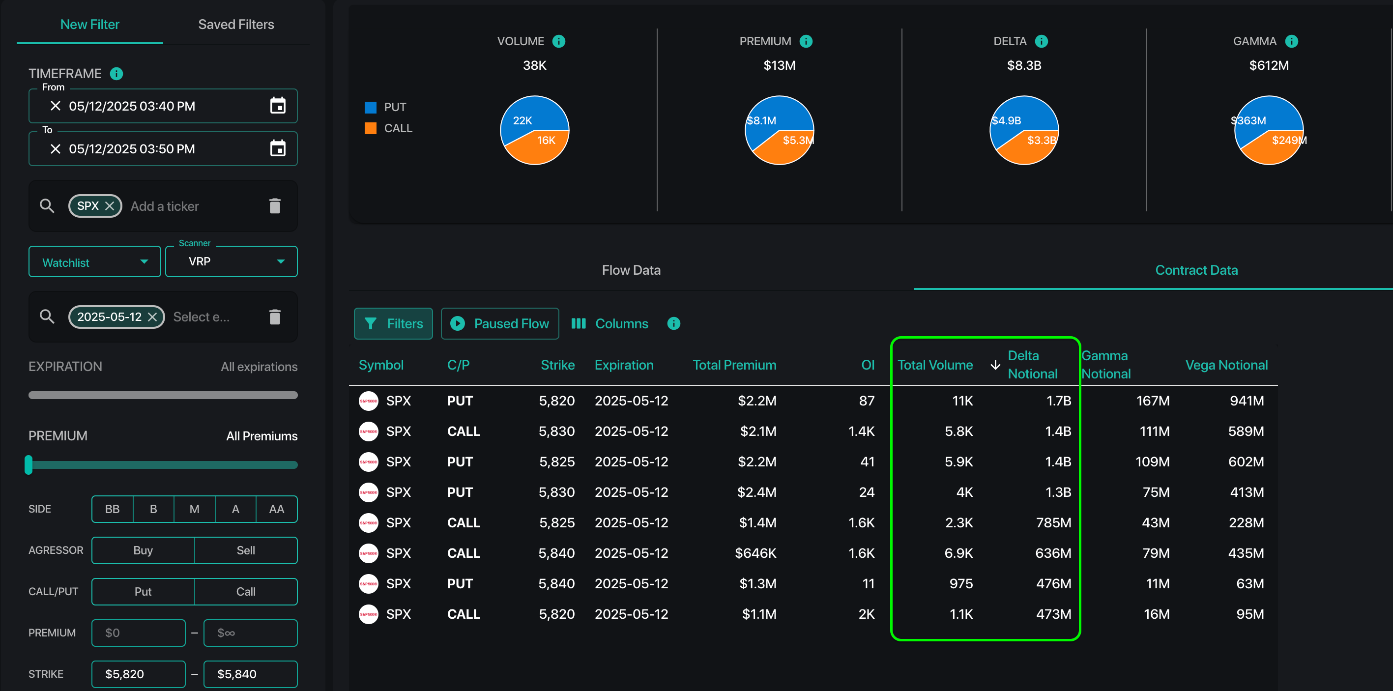Click the minimum Strike input field
Screen dimensions: 1393x691
139,674
